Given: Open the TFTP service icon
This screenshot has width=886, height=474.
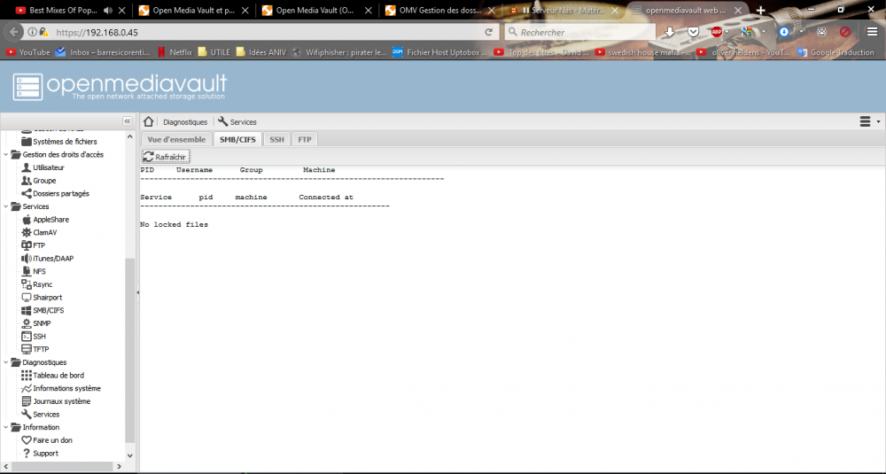Looking at the screenshot, I should coord(26,349).
